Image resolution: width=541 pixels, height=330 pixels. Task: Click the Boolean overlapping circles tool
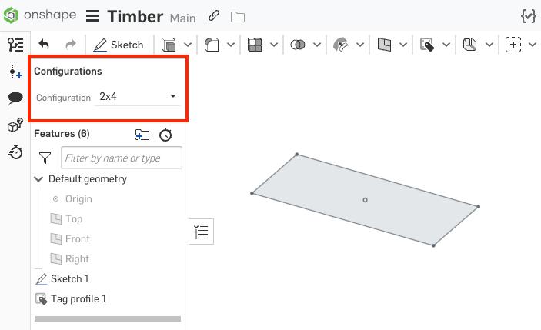coord(298,45)
